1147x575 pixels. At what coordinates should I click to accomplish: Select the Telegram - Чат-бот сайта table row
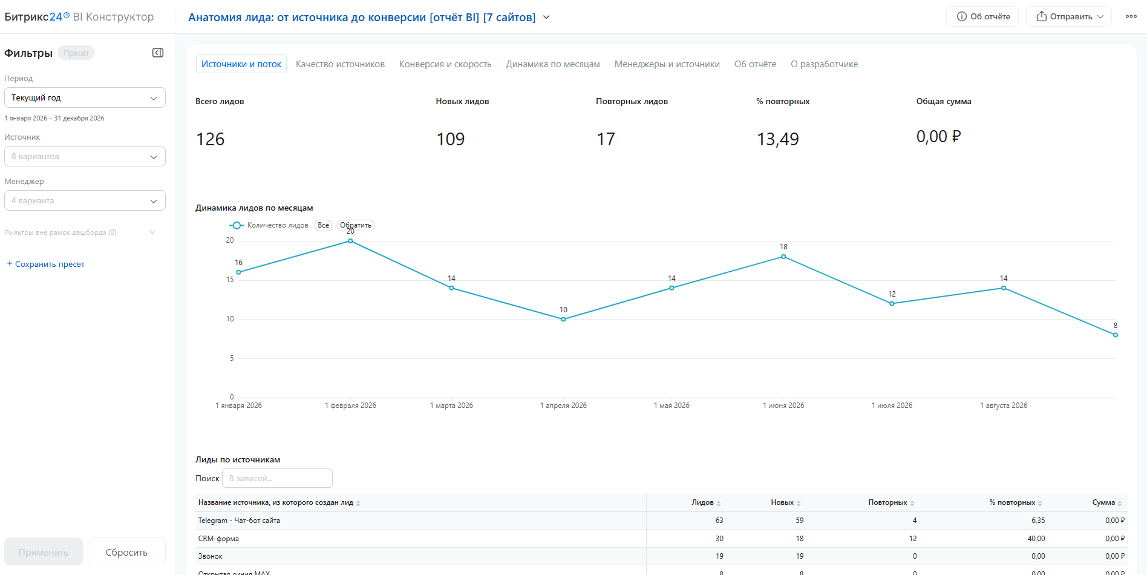[661, 521]
